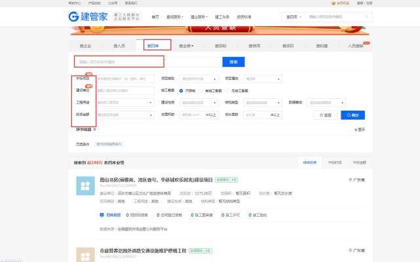This screenshot has height=262, width=420.
Task: Open the 首页 menu item
Action: [x=155, y=17]
